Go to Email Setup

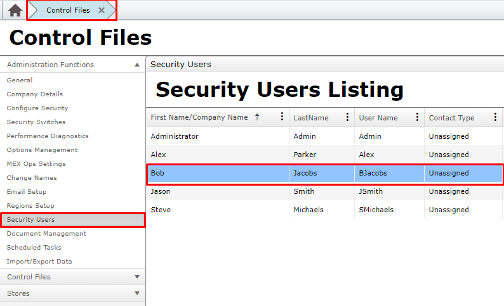[27, 192]
